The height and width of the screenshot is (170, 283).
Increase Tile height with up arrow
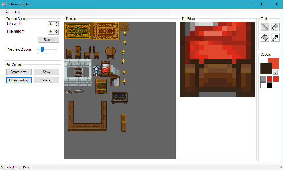57,30
